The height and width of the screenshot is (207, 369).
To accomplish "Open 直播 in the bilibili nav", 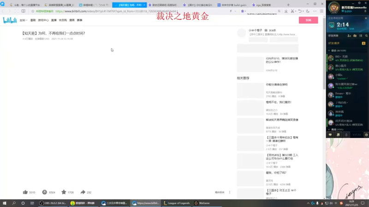I will [x=54, y=20].
